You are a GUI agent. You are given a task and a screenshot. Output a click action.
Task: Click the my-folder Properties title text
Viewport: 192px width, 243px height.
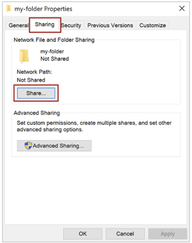coord(43,9)
